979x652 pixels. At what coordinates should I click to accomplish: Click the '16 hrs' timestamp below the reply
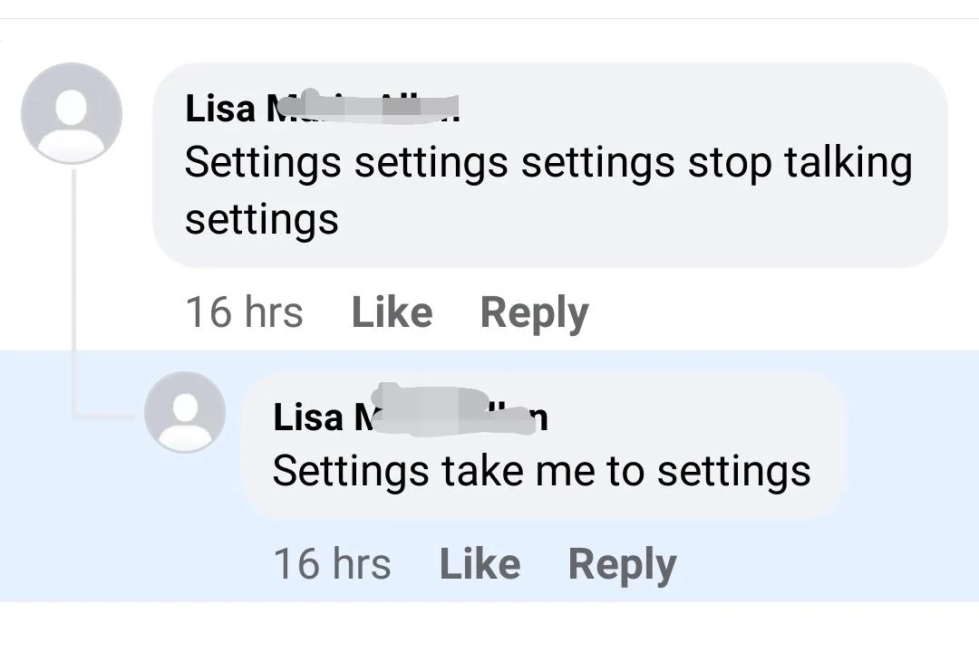pyautogui.click(x=332, y=562)
